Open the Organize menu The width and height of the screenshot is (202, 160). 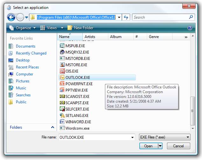point(23,28)
